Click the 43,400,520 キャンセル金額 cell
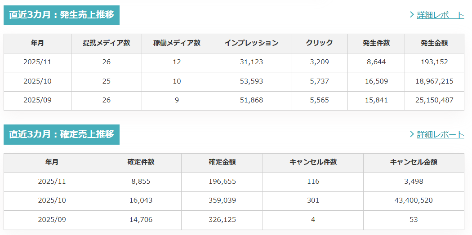This screenshot has height=235, width=472. [x=414, y=200]
